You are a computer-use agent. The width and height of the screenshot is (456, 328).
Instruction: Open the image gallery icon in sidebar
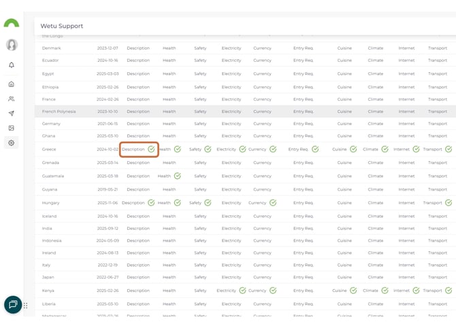12,128
